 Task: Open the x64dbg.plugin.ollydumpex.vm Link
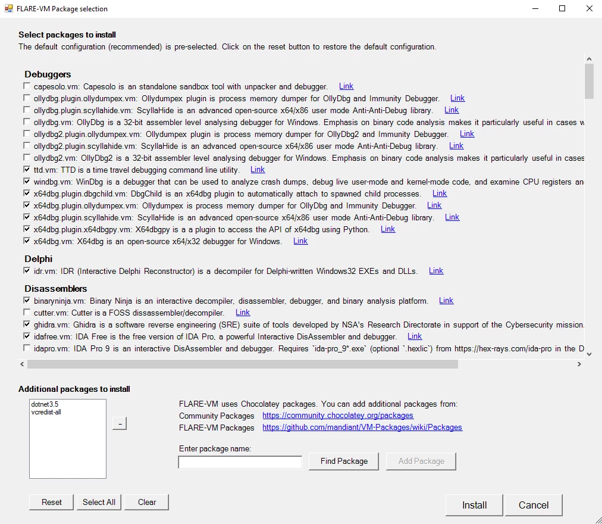pos(434,205)
